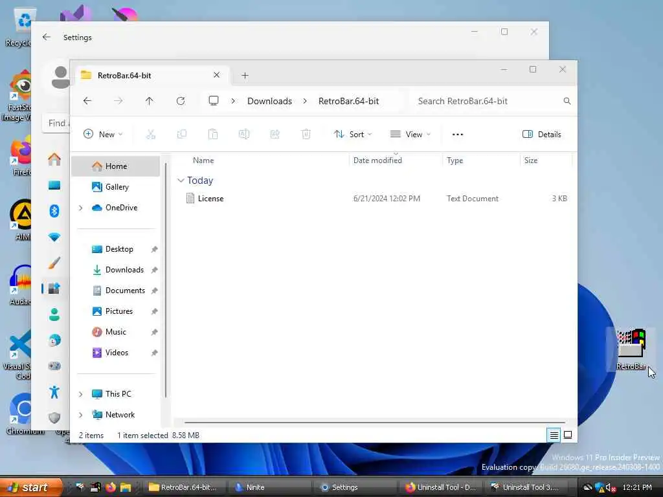Image resolution: width=663 pixels, height=497 pixels.
Task: Click the Rename icon in Explorer toolbar
Action: pos(244,135)
